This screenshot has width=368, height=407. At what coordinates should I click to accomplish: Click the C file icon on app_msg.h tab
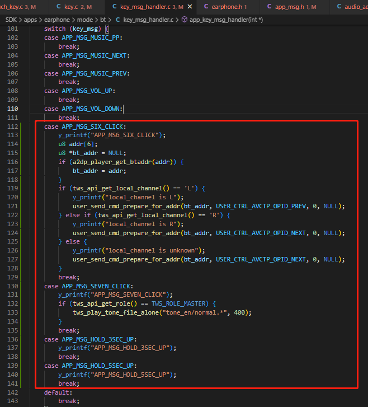tap(270, 7)
